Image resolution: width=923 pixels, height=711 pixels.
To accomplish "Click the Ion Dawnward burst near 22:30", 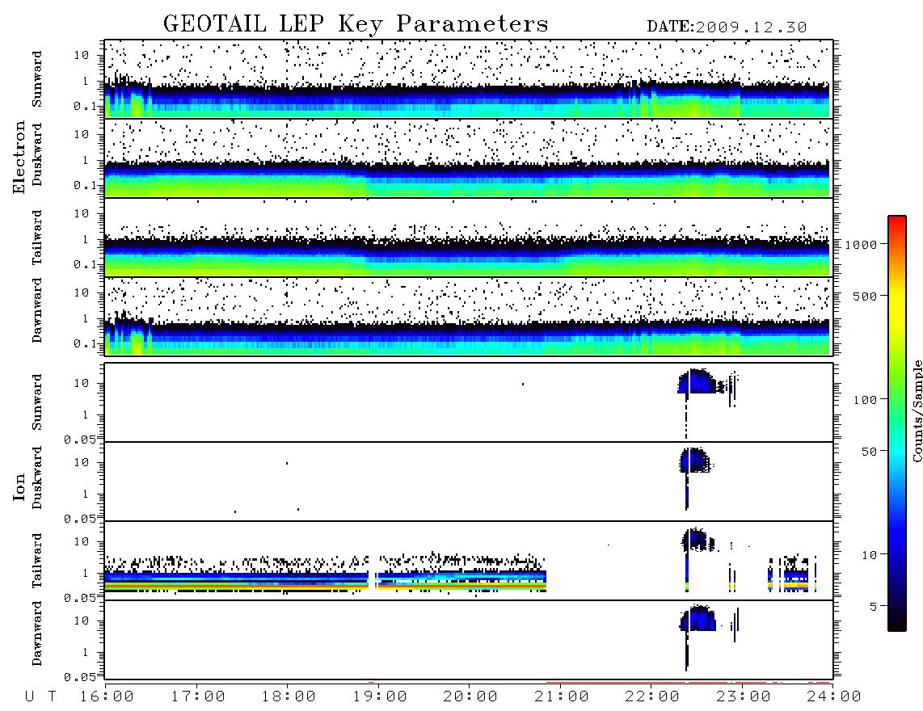I will click(698, 618).
